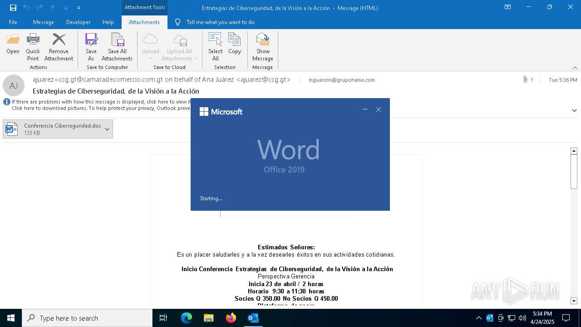This screenshot has width=581, height=327.
Task: Click the scrollbar down arrow in message body
Action: 574,301
